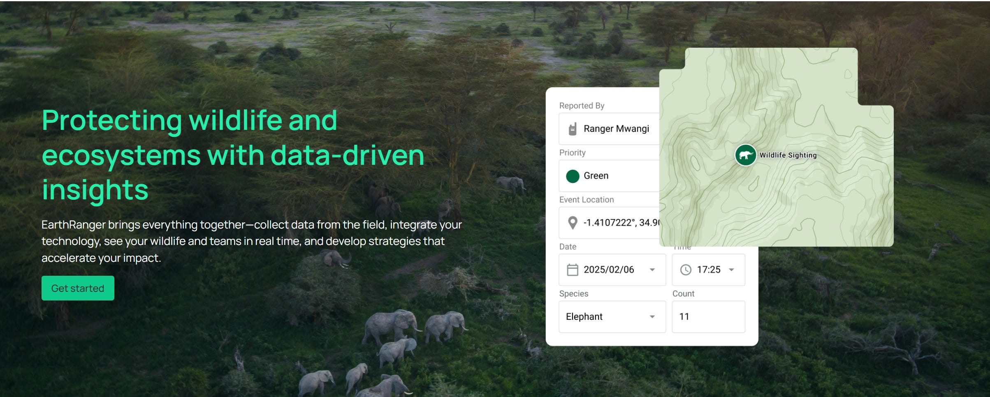Click the Event Location label
This screenshot has width=990, height=397.
point(587,200)
